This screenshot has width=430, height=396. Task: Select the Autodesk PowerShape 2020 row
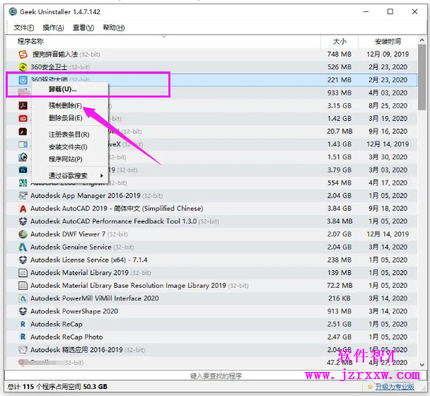click(211, 311)
